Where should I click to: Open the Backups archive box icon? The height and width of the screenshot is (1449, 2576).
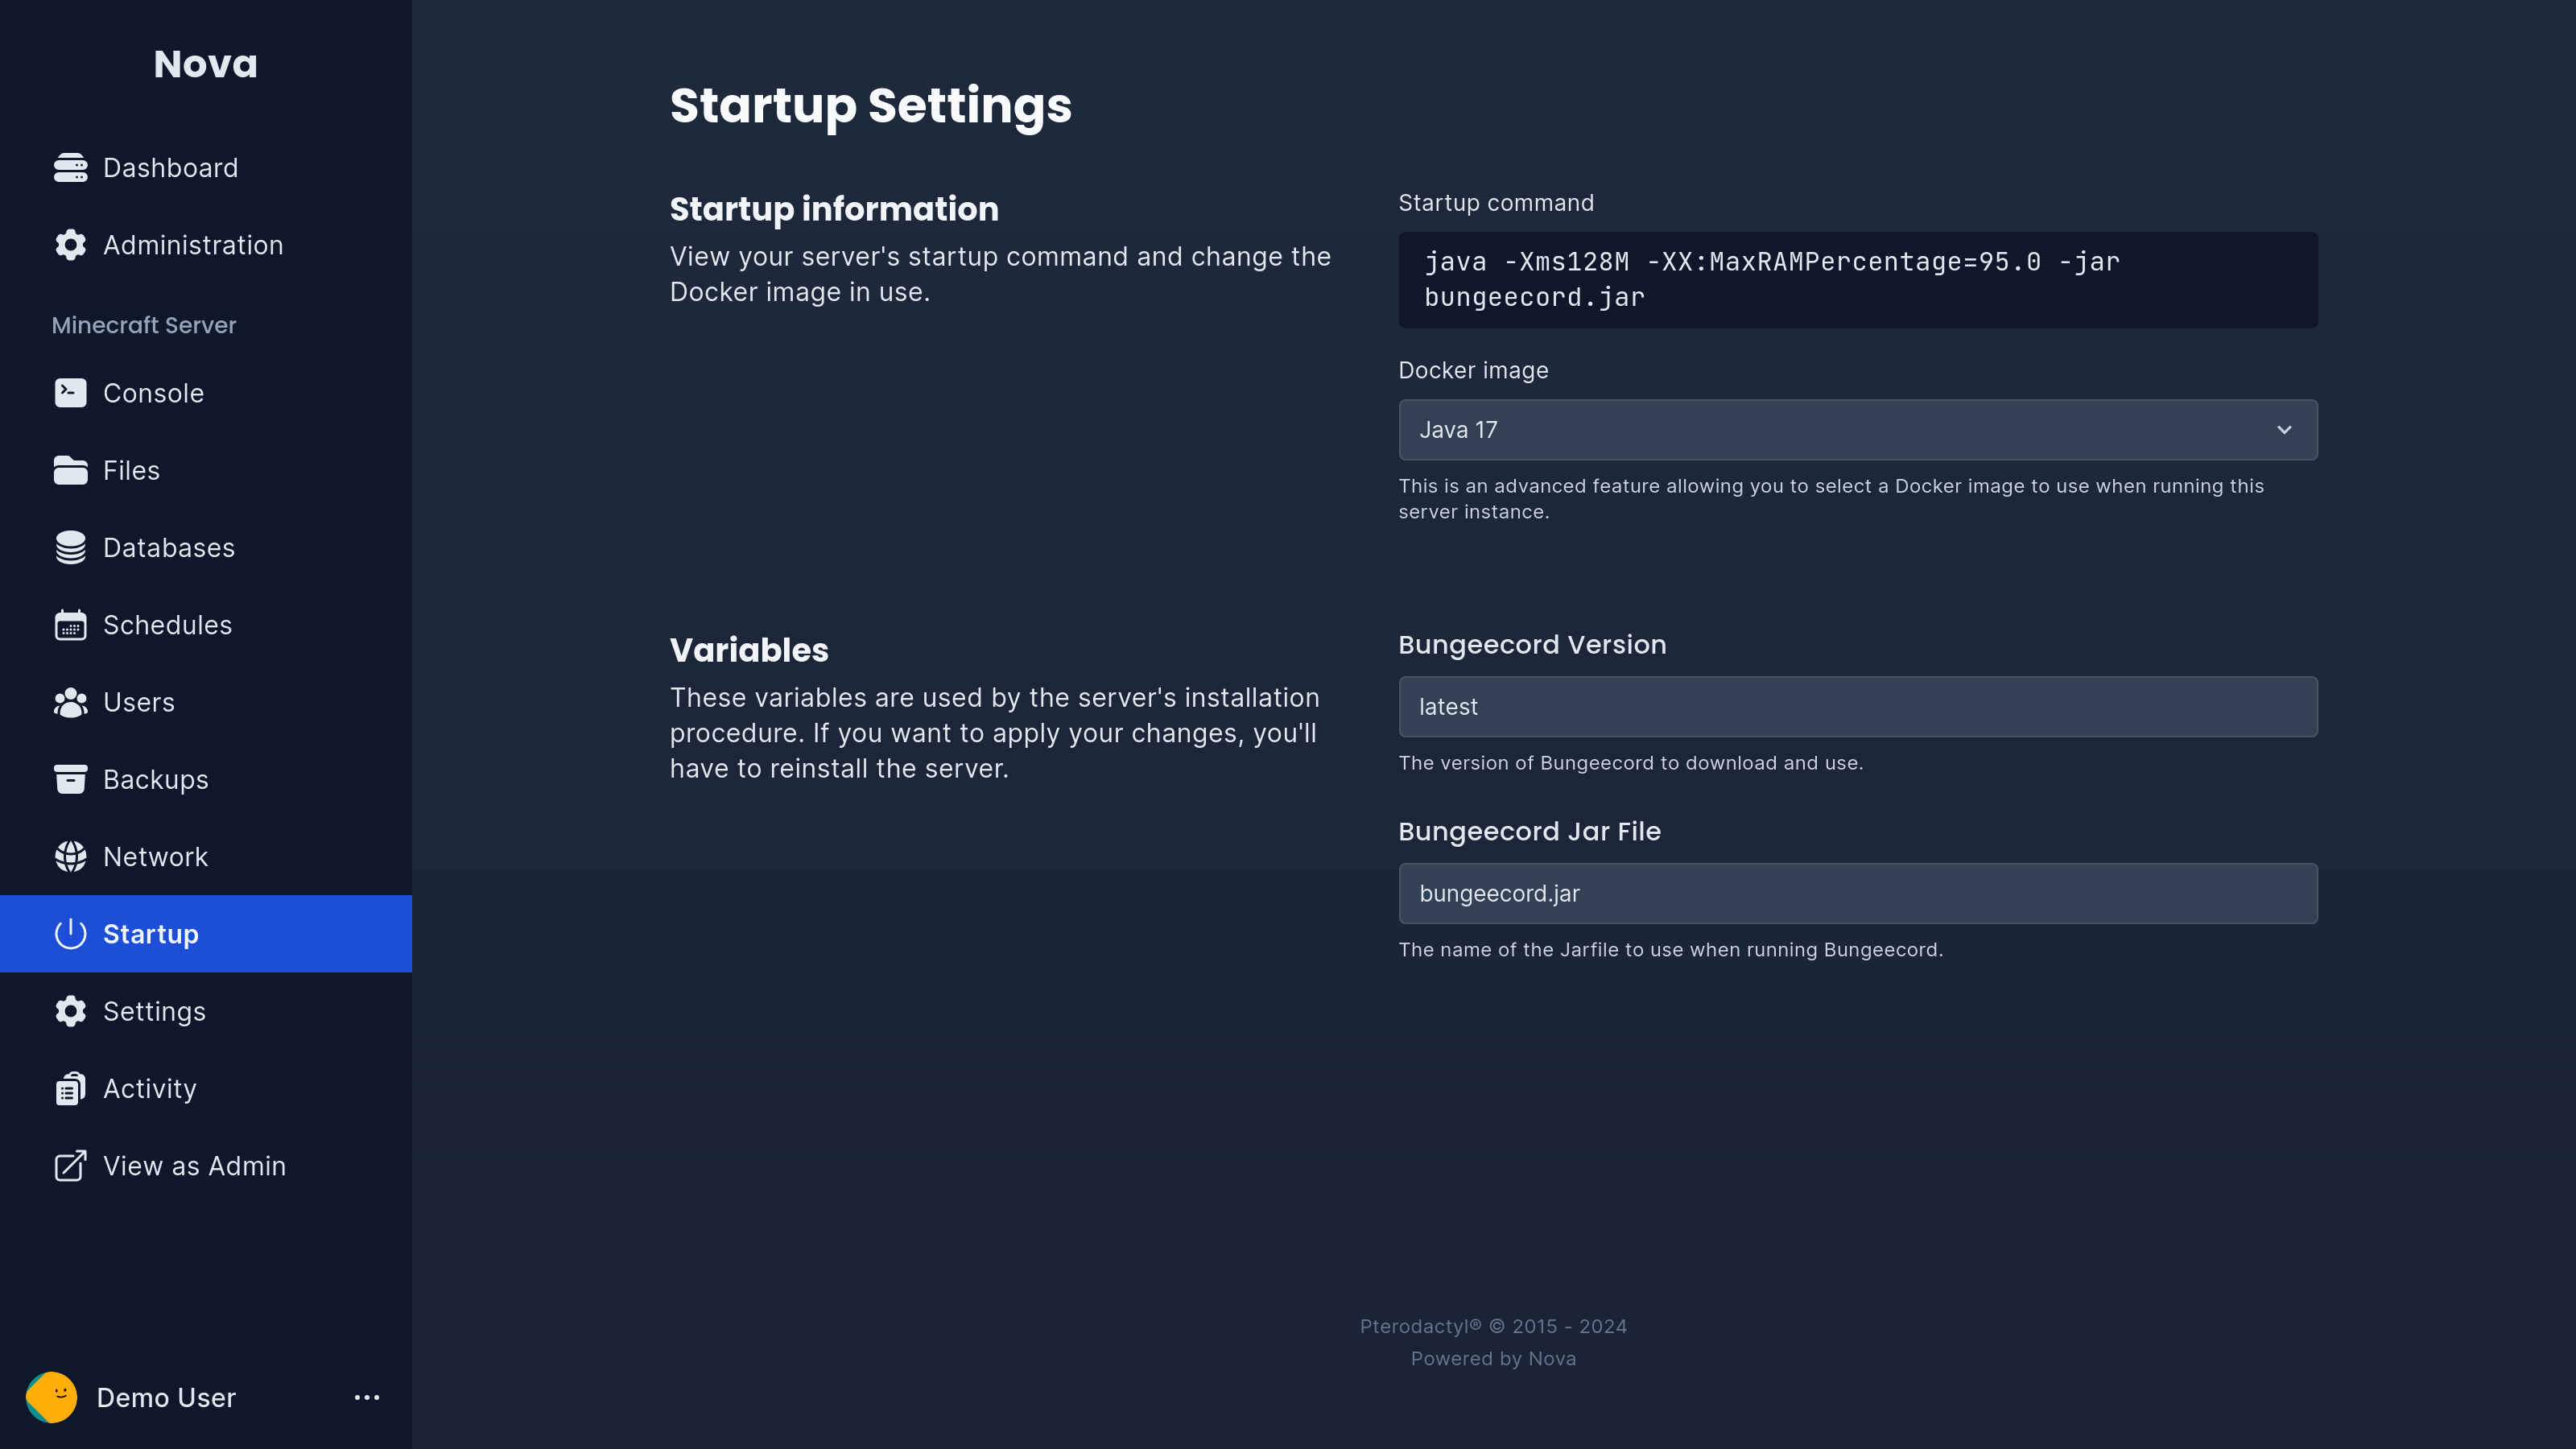70,779
